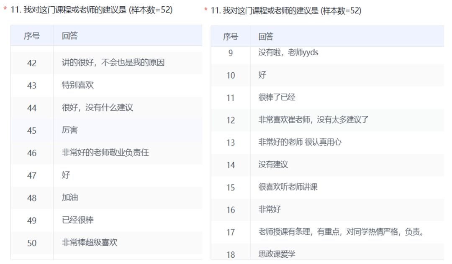Select the response "非常好的老师 很认真用心"
This screenshot has height=264, width=452.
click(x=300, y=142)
